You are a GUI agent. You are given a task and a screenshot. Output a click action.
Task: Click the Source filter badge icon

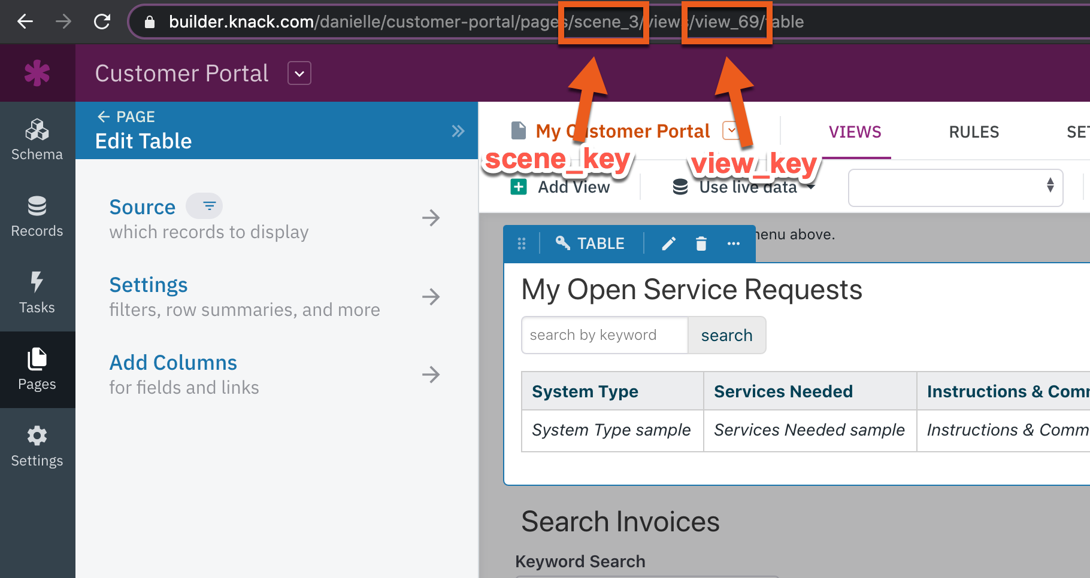204,206
